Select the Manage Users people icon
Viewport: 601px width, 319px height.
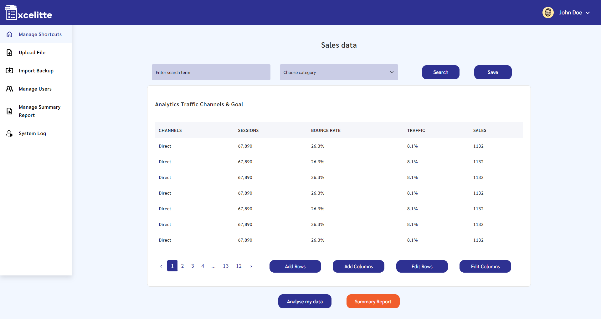pos(9,89)
